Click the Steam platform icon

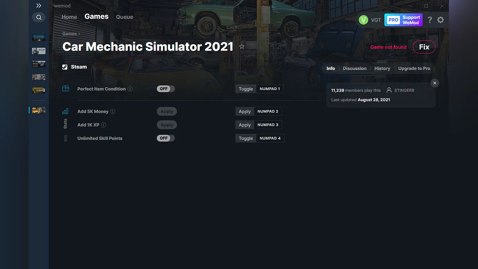pos(64,67)
